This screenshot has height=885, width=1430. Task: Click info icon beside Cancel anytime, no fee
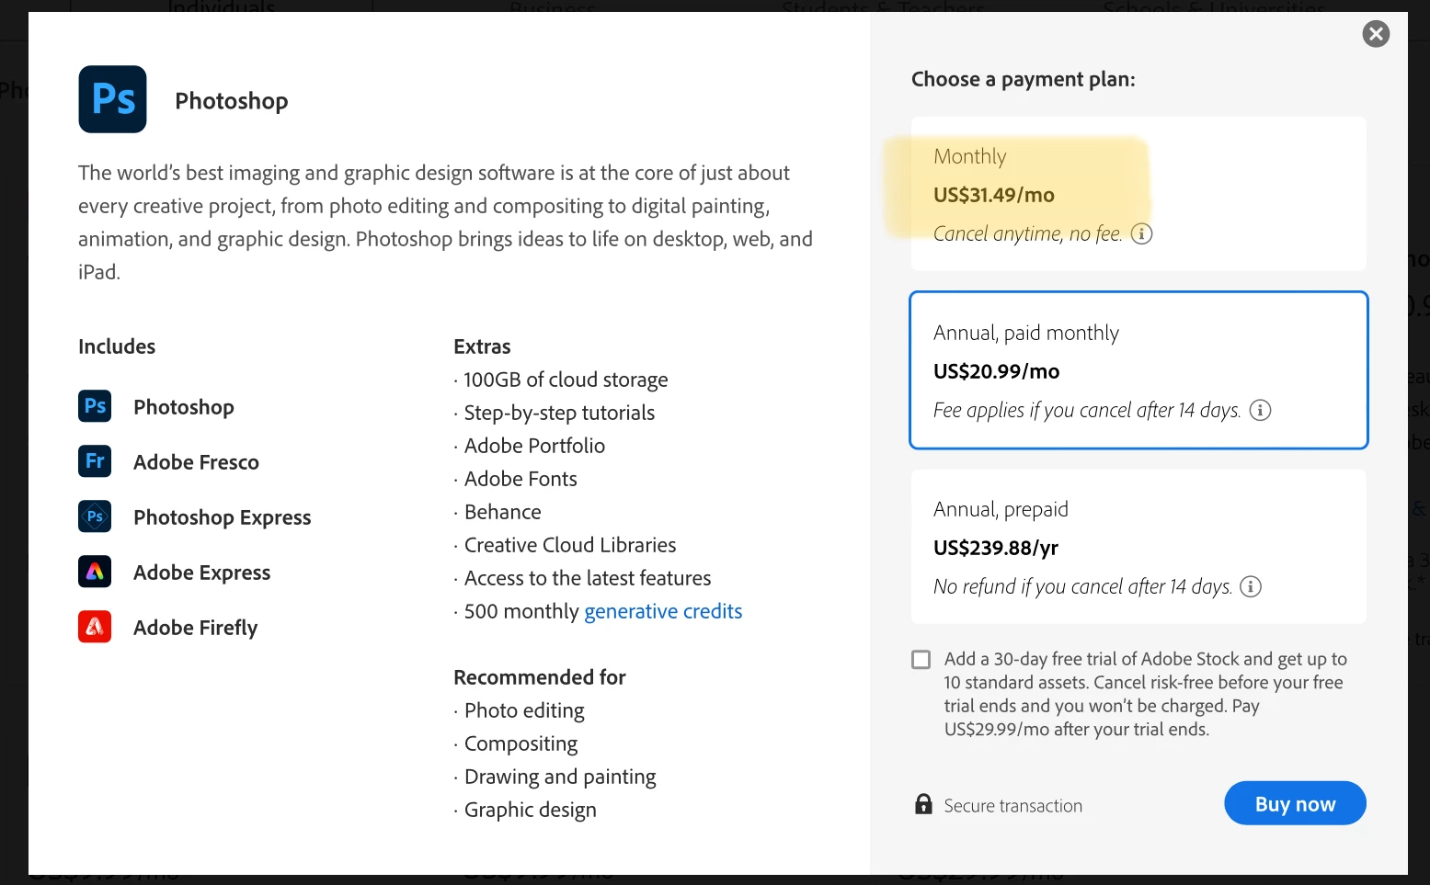pos(1141,233)
